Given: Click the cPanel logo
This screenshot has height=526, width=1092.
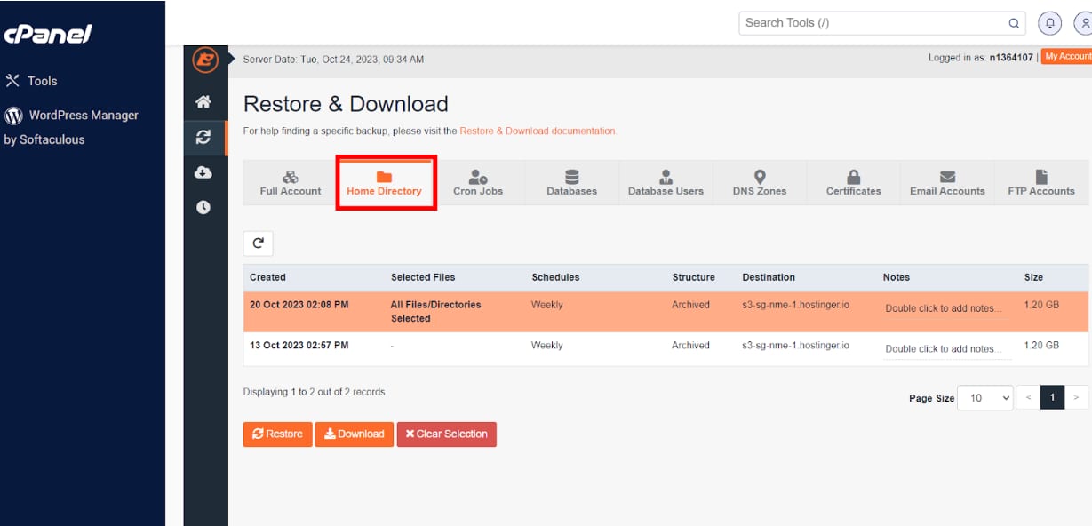Looking at the screenshot, I should click(48, 35).
